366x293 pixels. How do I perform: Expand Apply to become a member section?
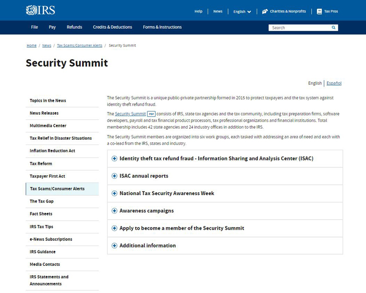225,228
